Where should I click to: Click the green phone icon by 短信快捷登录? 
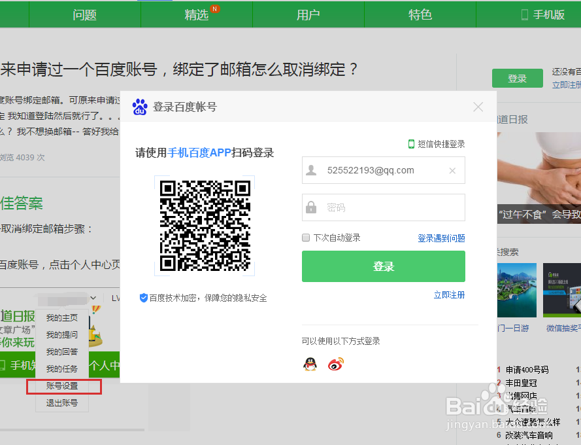point(411,144)
